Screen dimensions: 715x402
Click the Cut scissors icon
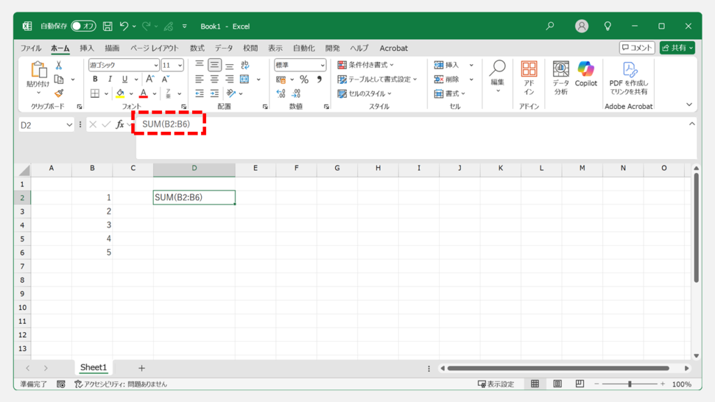click(x=59, y=66)
